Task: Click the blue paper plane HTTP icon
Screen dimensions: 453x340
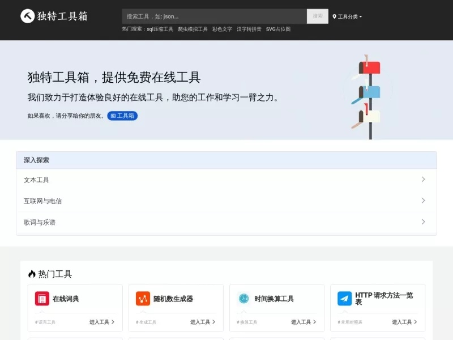Action: point(345,299)
